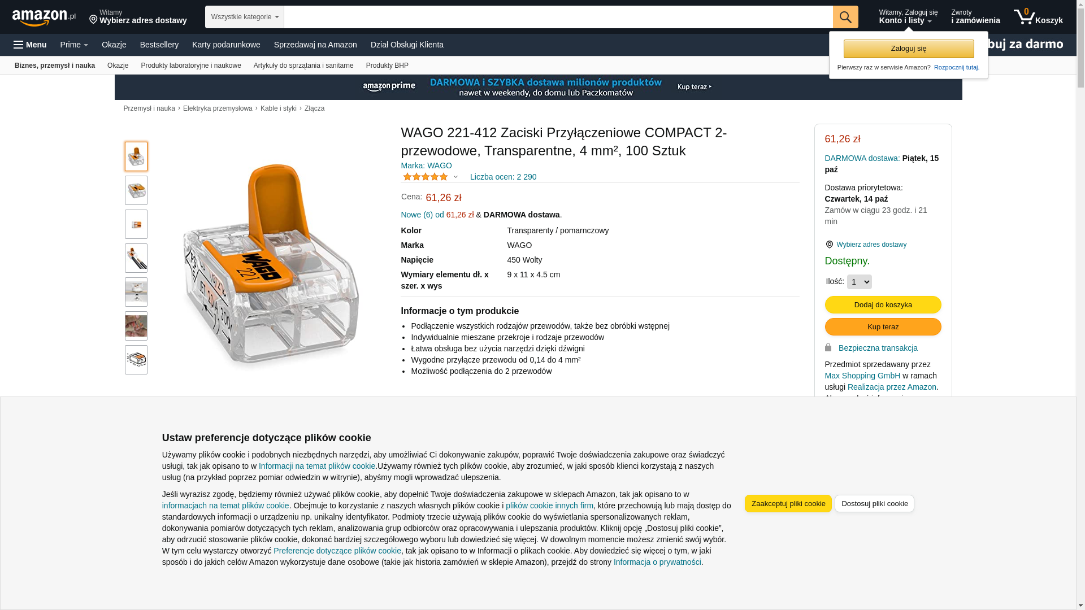Select the second product thumbnail image

tap(136, 190)
